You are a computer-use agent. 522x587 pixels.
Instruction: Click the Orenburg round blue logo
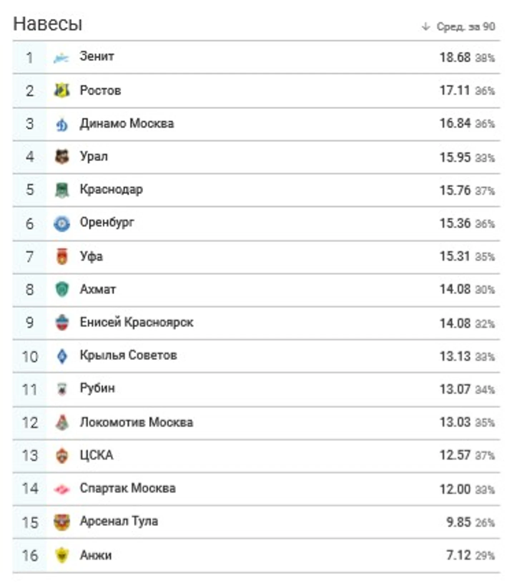pos(61,224)
